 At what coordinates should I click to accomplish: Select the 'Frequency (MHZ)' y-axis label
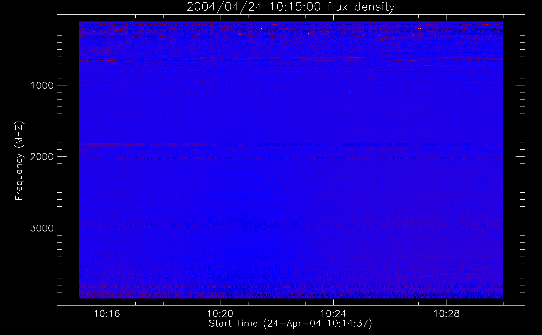[19, 161]
